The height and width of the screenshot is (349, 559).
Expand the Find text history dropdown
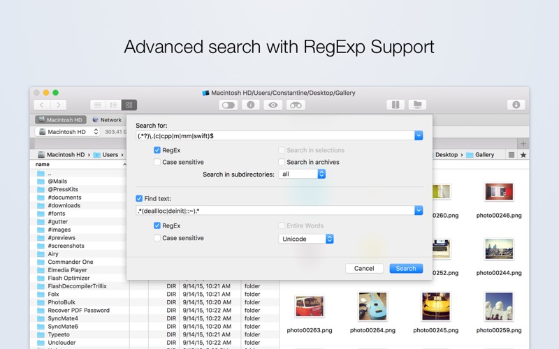pos(419,211)
